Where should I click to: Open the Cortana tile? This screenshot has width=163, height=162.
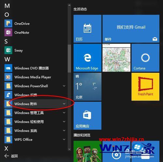click(x=145, y=58)
